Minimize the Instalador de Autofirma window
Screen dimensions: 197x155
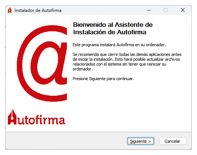tap(149, 10)
